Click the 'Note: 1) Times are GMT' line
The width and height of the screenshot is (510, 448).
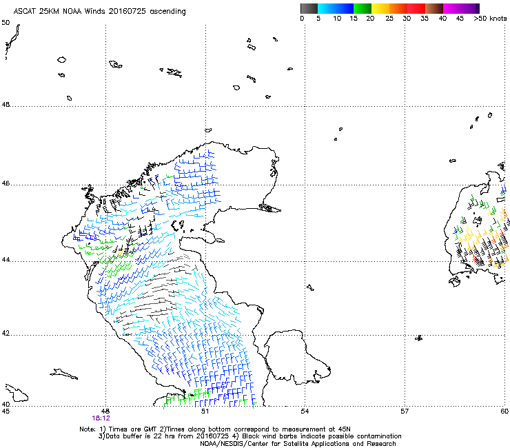click(x=215, y=429)
